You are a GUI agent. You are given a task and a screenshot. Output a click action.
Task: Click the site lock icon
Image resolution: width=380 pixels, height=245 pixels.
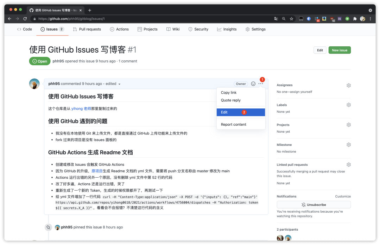(34, 19)
